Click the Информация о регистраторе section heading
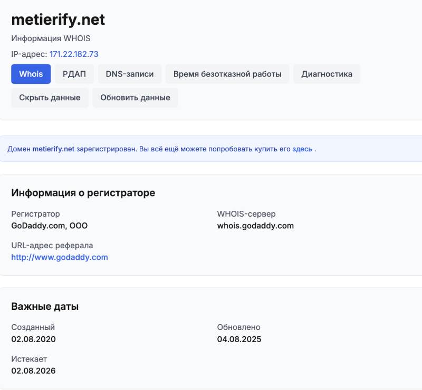 pos(83,192)
